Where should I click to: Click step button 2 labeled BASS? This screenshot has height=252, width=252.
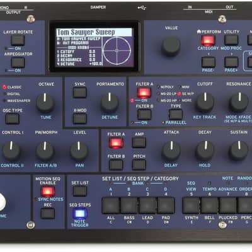coord(129,205)
